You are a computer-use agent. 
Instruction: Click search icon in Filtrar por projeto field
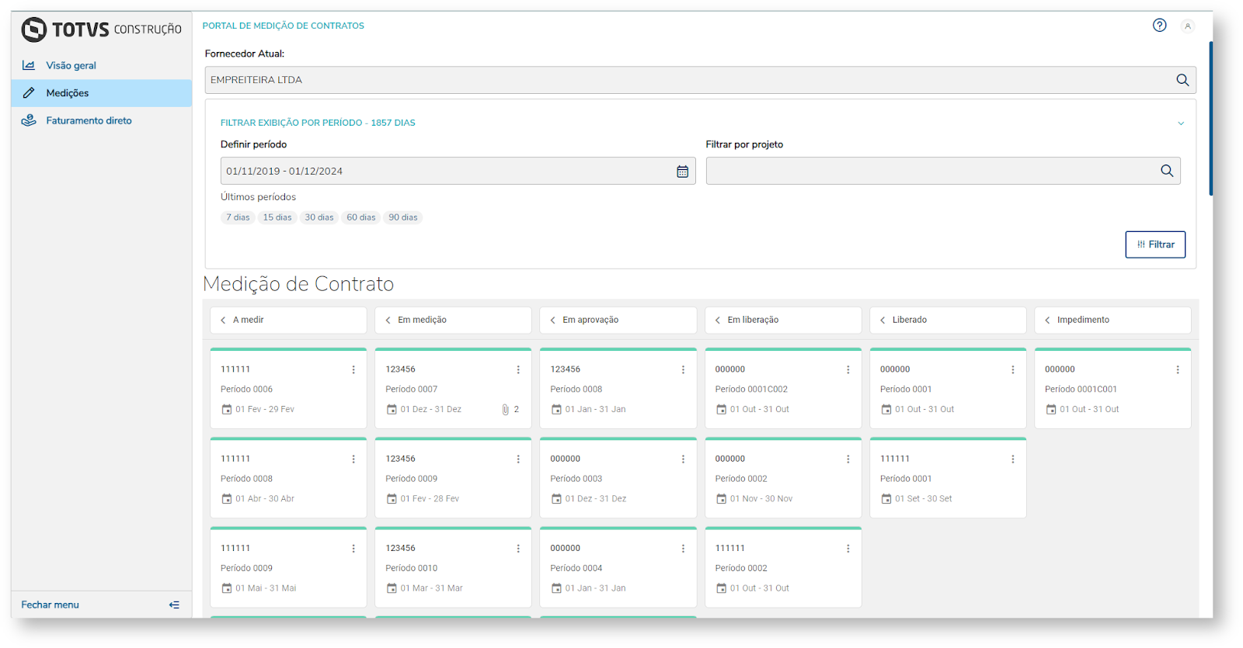tap(1167, 172)
